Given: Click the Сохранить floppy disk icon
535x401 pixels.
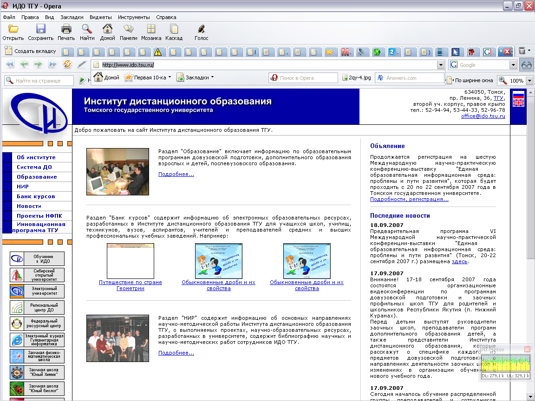Looking at the screenshot, I should (x=40, y=29).
